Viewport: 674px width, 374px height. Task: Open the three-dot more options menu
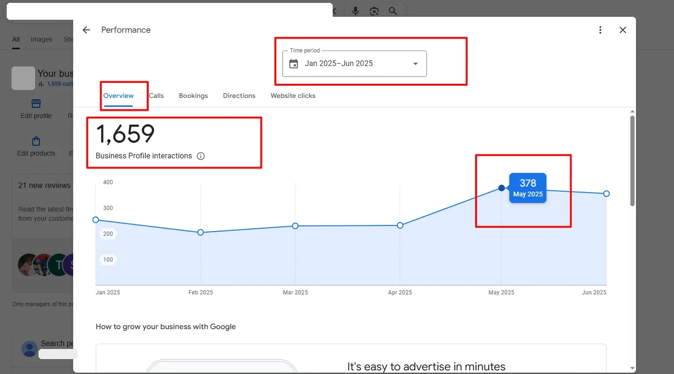[600, 30]
